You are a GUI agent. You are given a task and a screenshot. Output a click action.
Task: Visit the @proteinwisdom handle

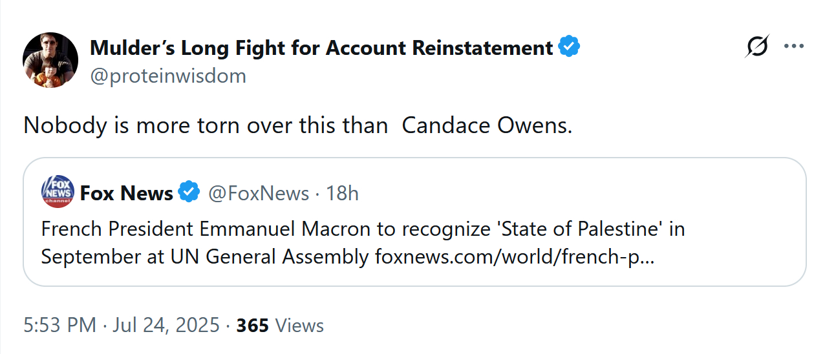point(168,76)
